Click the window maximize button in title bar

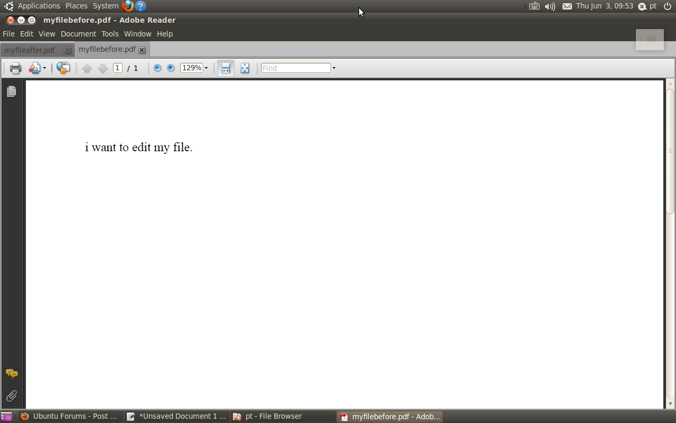pyautogui.click(x=32, y=20)
